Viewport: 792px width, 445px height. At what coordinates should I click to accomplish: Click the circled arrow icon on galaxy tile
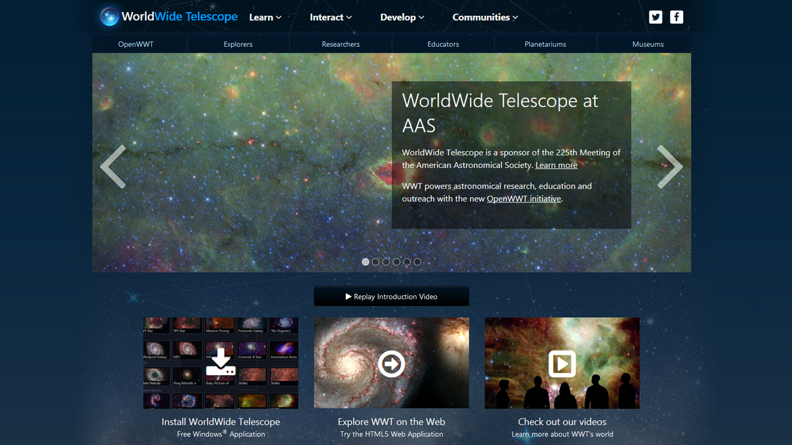[x=391, y=363]
